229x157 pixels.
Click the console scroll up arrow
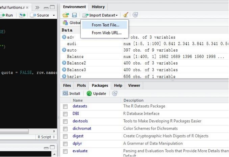pos(54,154)
